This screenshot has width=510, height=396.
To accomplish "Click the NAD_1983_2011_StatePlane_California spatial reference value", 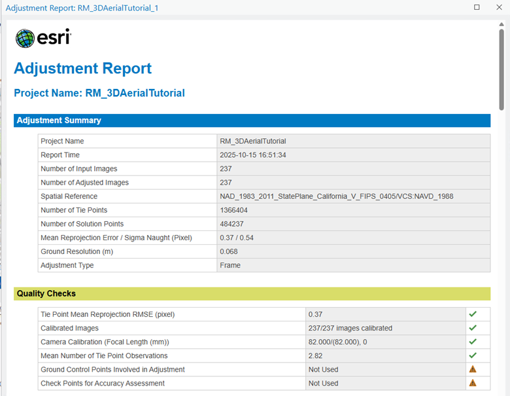I will pyautogui.click(x=337, y=196).
